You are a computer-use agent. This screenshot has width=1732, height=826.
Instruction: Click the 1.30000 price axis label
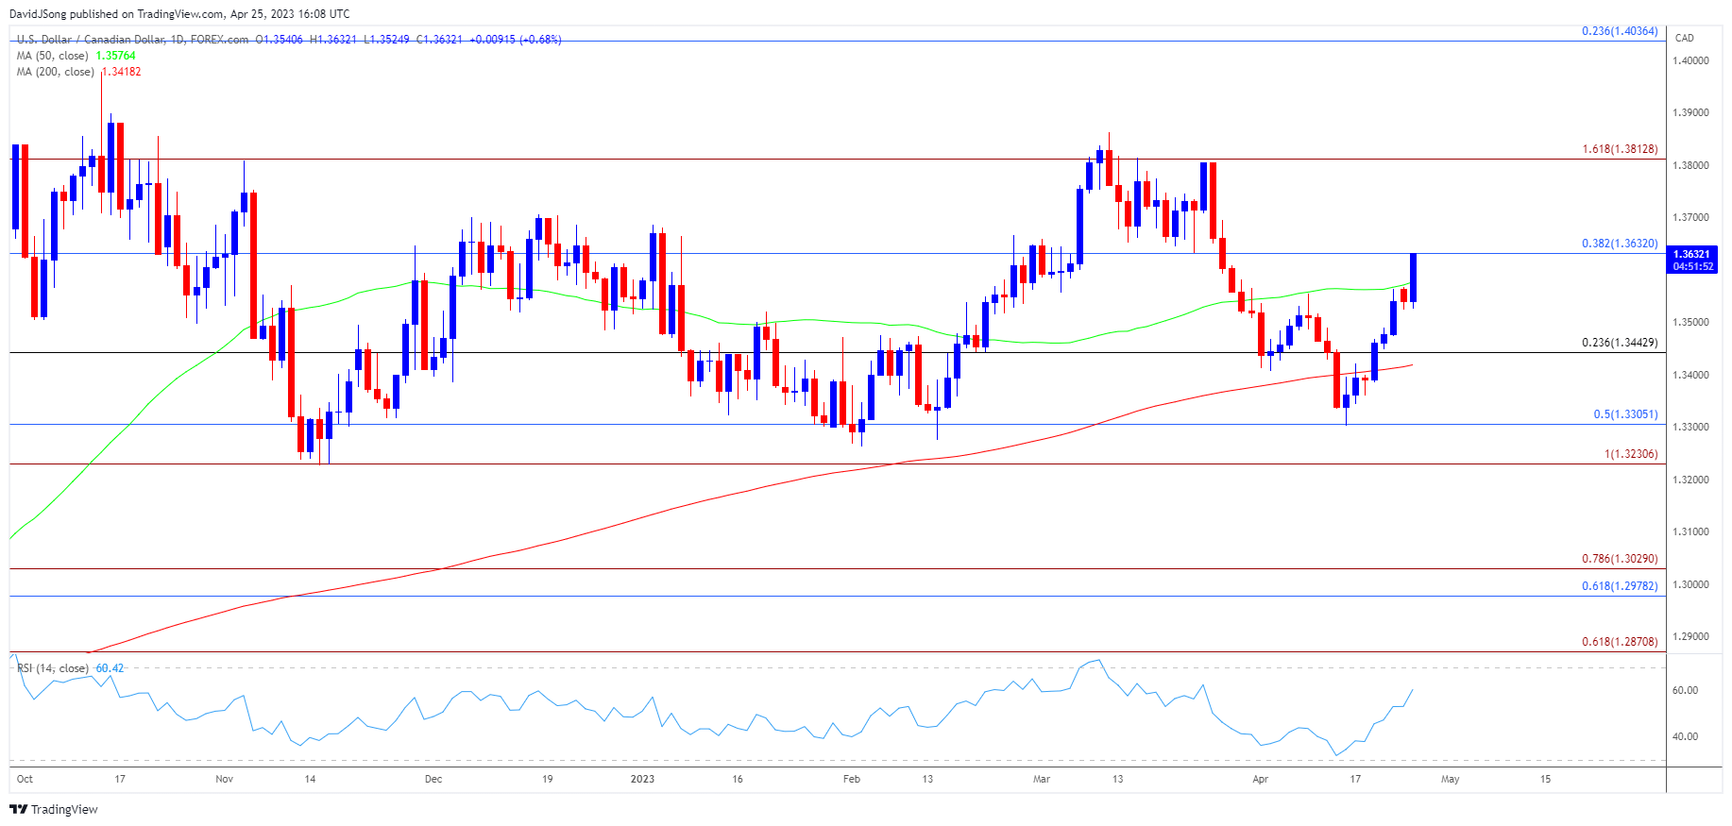coord(1690,584)
